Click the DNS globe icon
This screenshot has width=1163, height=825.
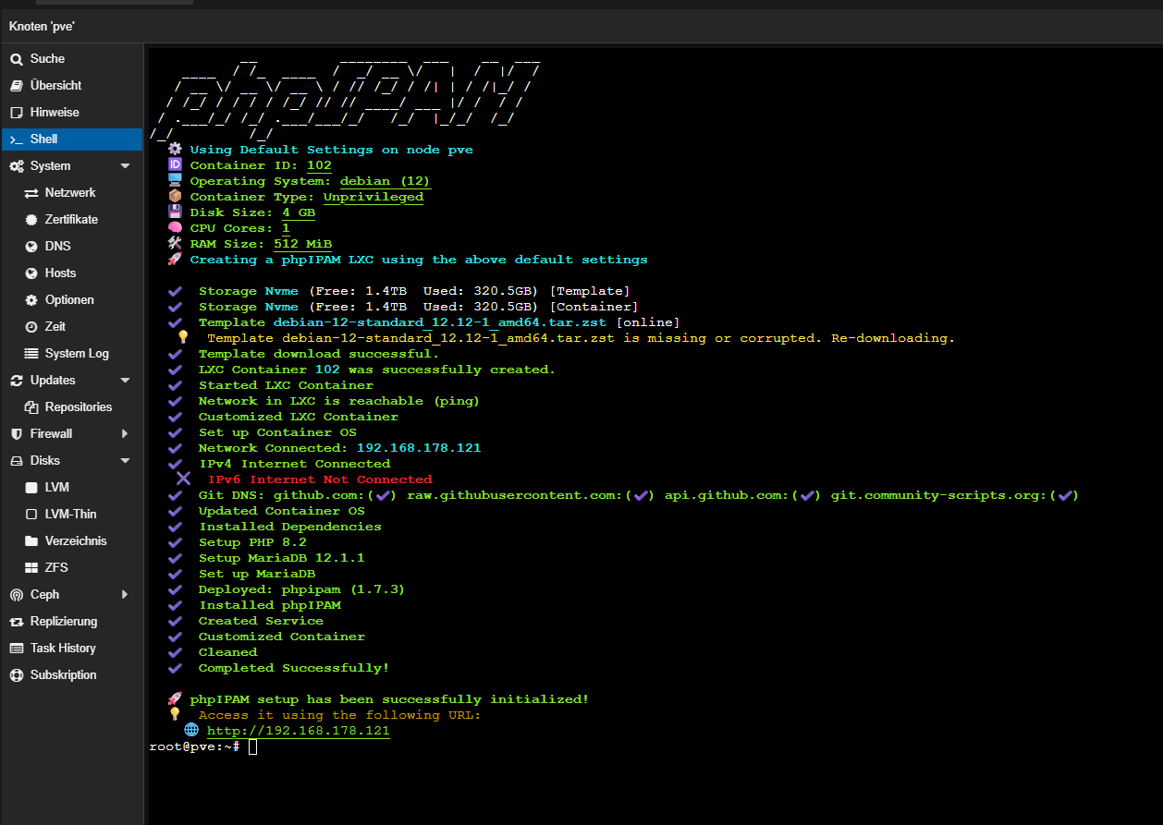pos(31,247)
